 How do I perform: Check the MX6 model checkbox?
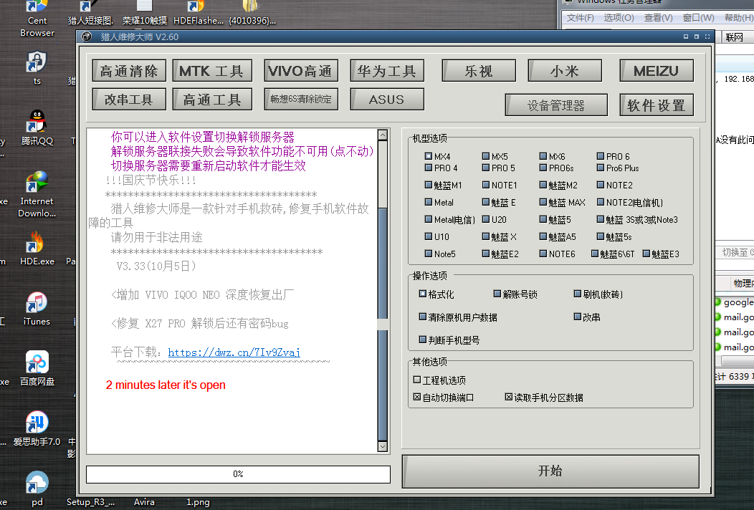(x=543, y=156)
